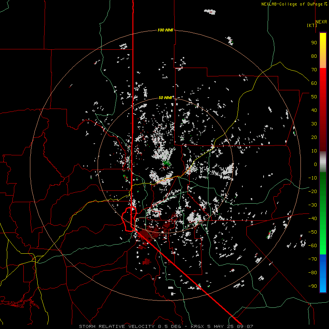Viewport: 329px width, 329px height.
Task: Click the -80 knot scale label
Action: (x=313, y=273)
